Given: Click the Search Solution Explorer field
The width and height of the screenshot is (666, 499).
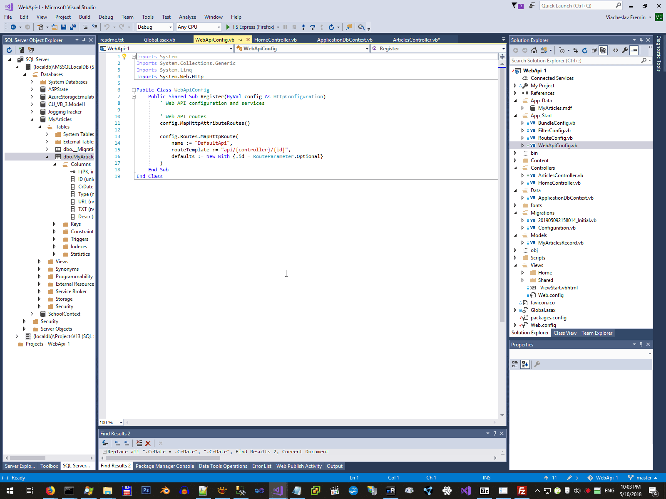Looking at the screenshot, I should point(575,61).
